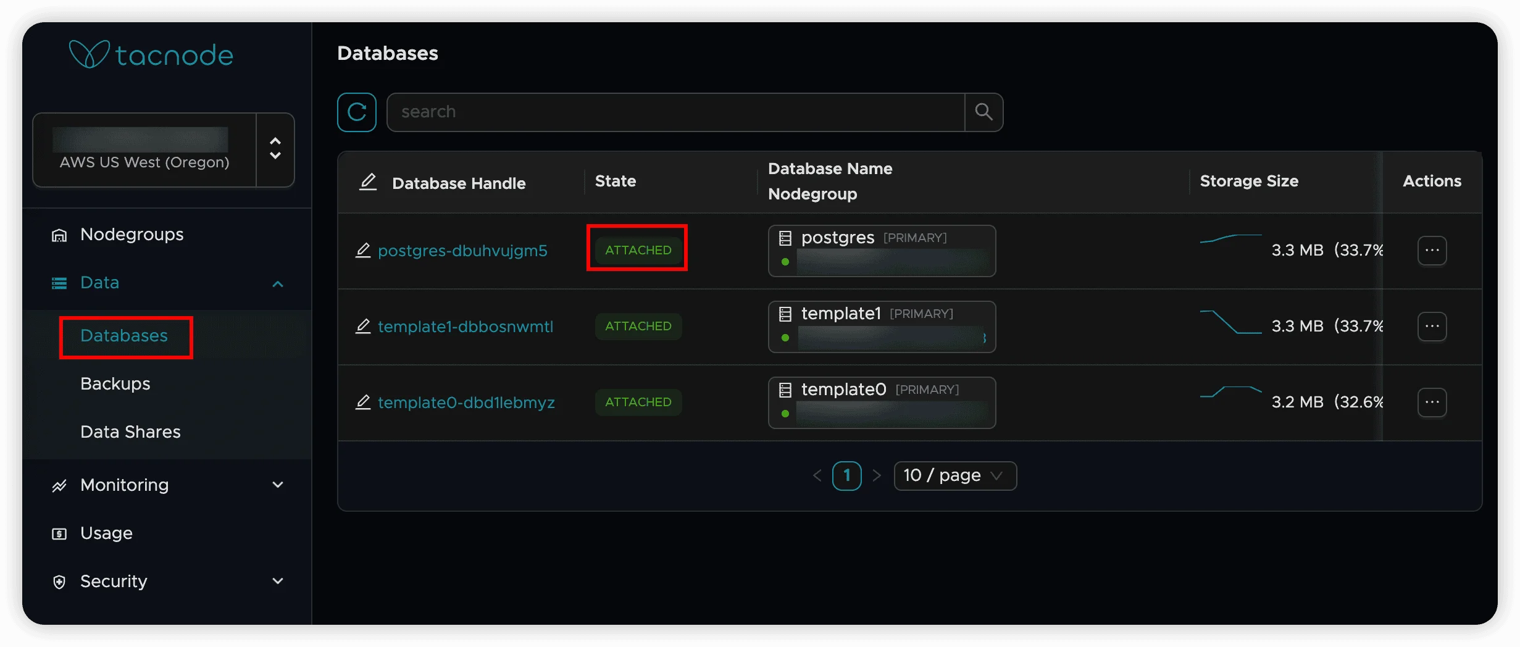1520x647 pixels.
Task: Open the 10 / page size dropdown
Action: coord(954,476)
